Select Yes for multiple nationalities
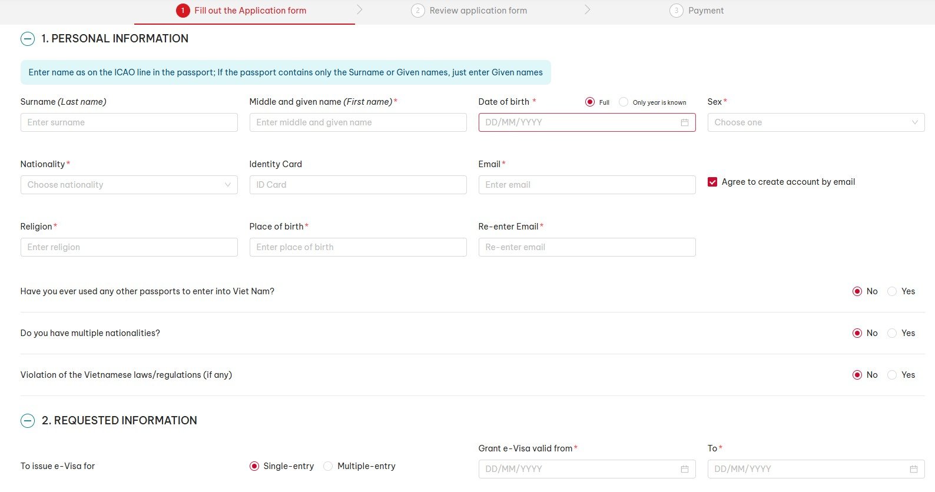The image size is (935, 492). click(x=892, y=333)
